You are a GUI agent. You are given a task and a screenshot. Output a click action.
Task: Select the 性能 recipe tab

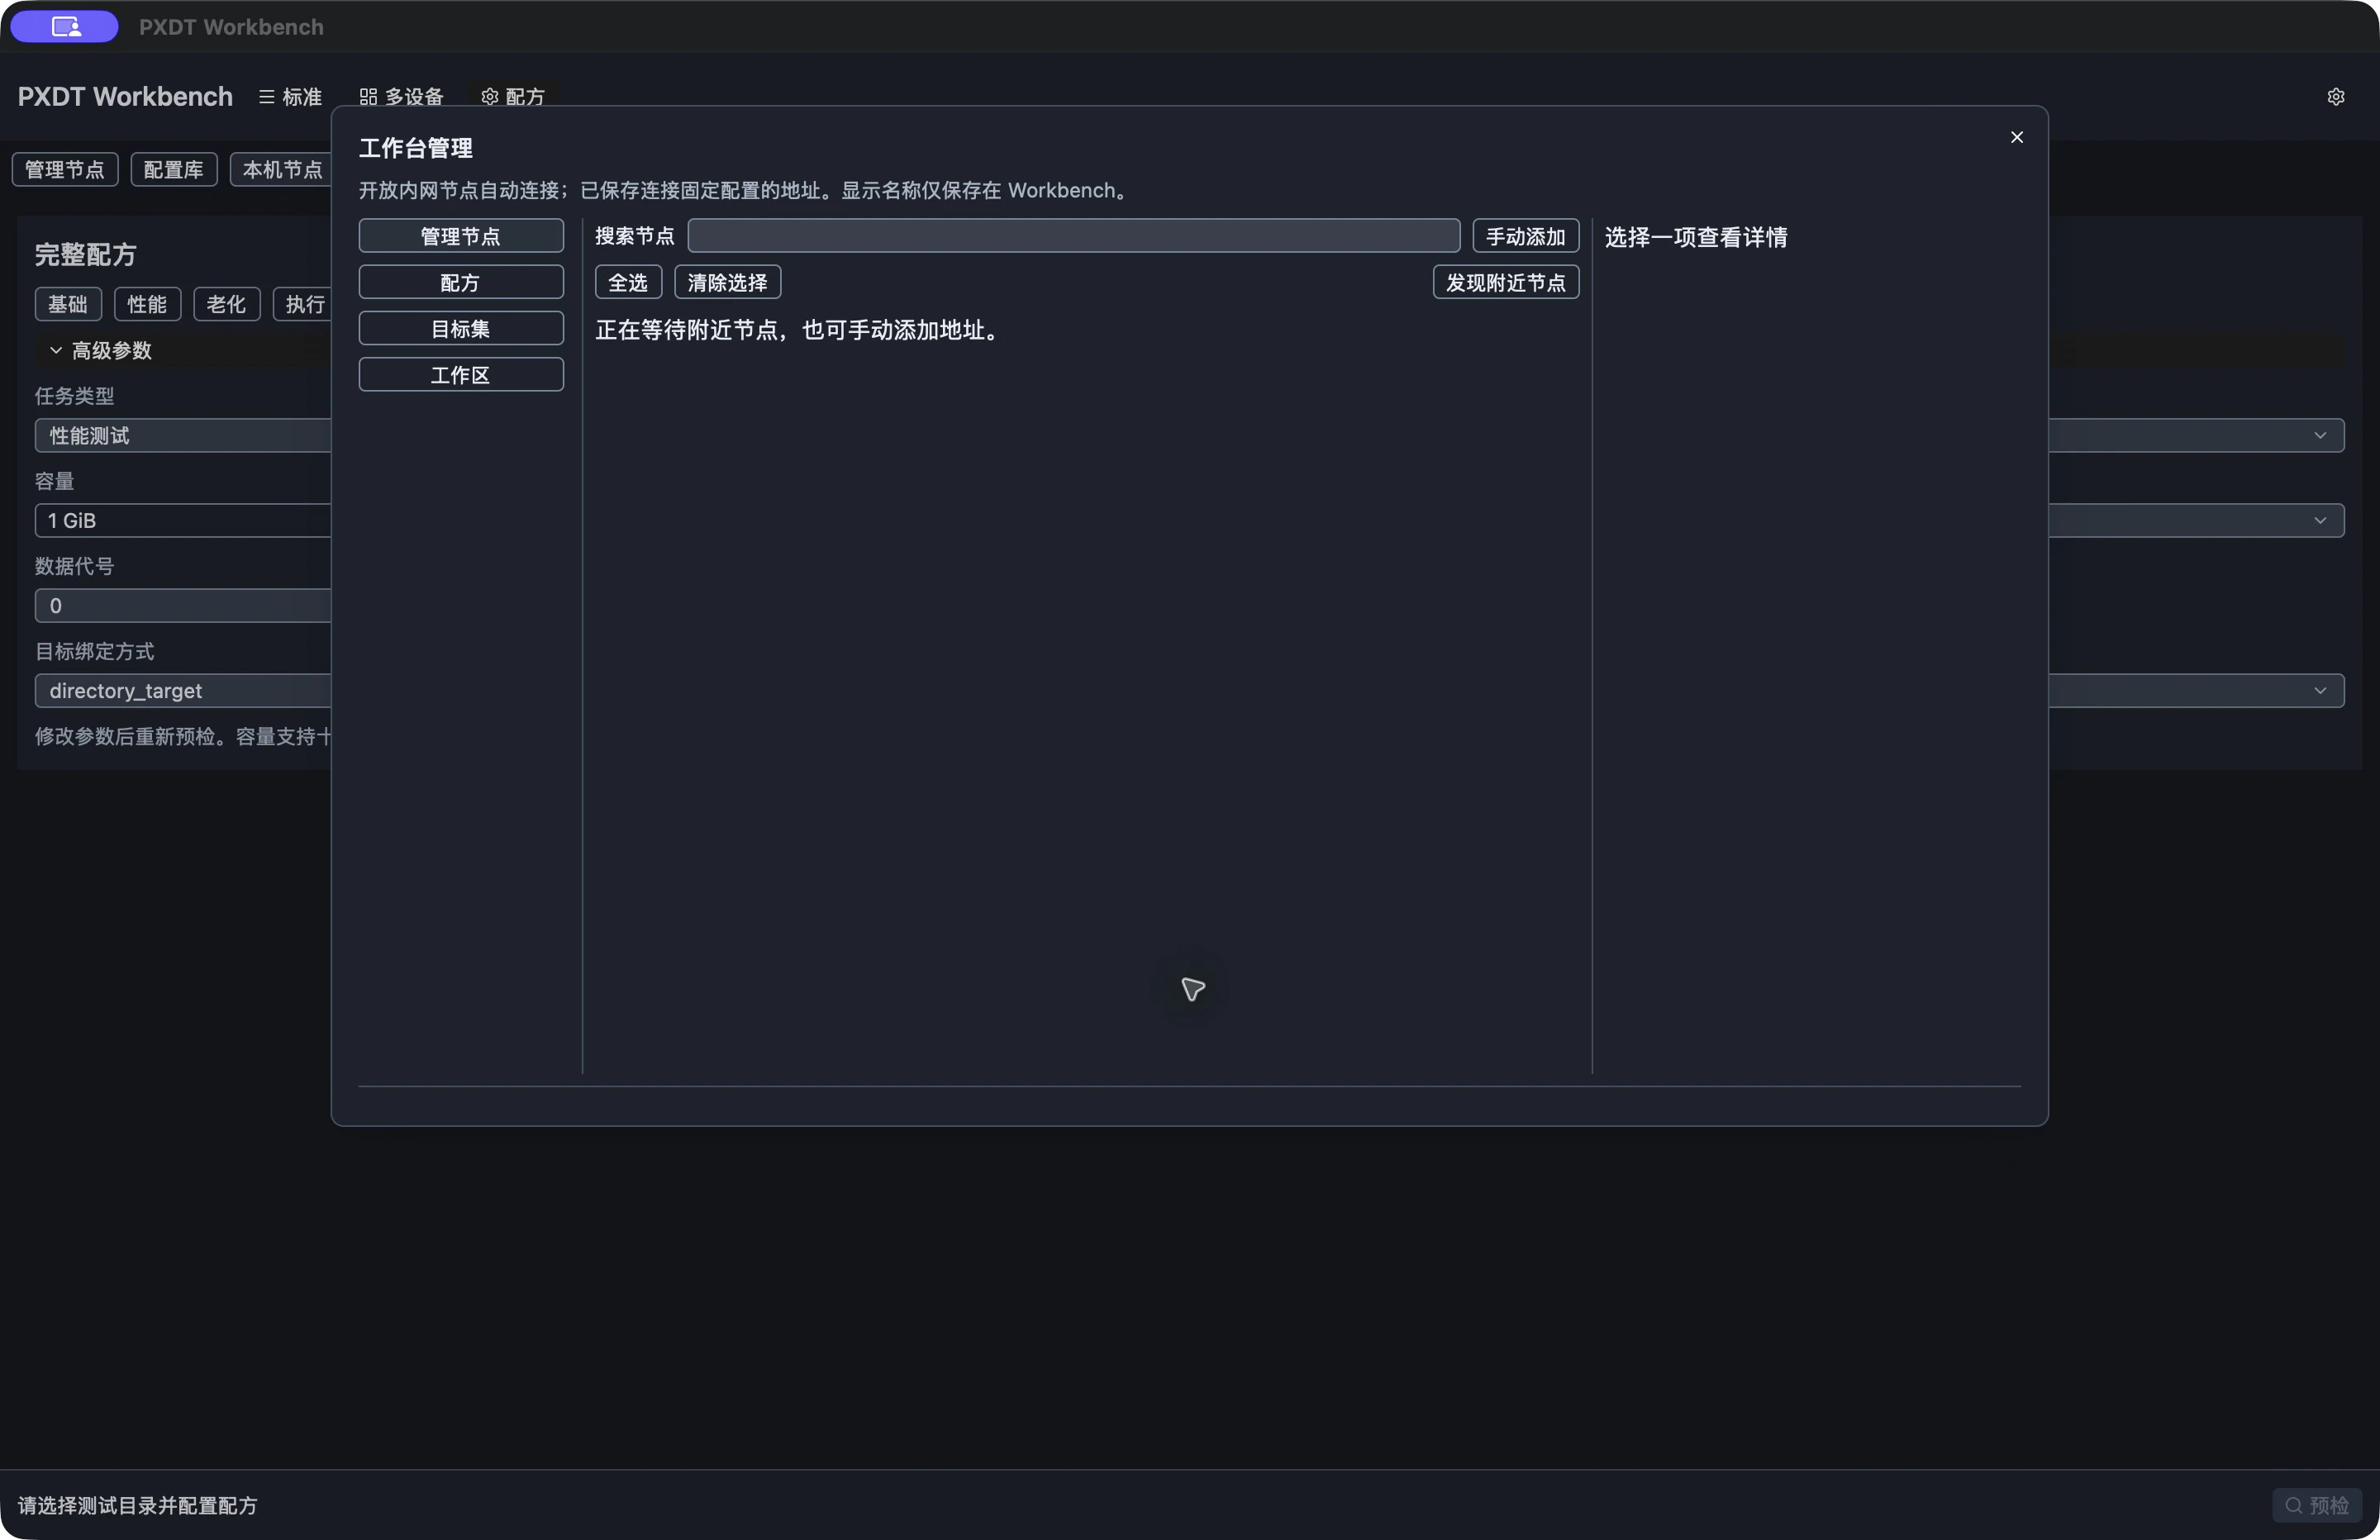pos(147,304)
